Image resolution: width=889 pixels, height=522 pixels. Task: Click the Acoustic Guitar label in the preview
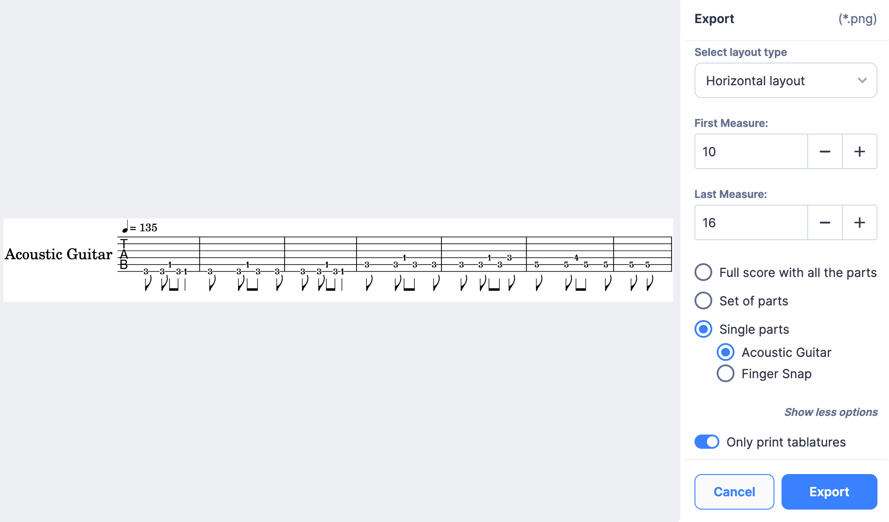tap(58, 254)
